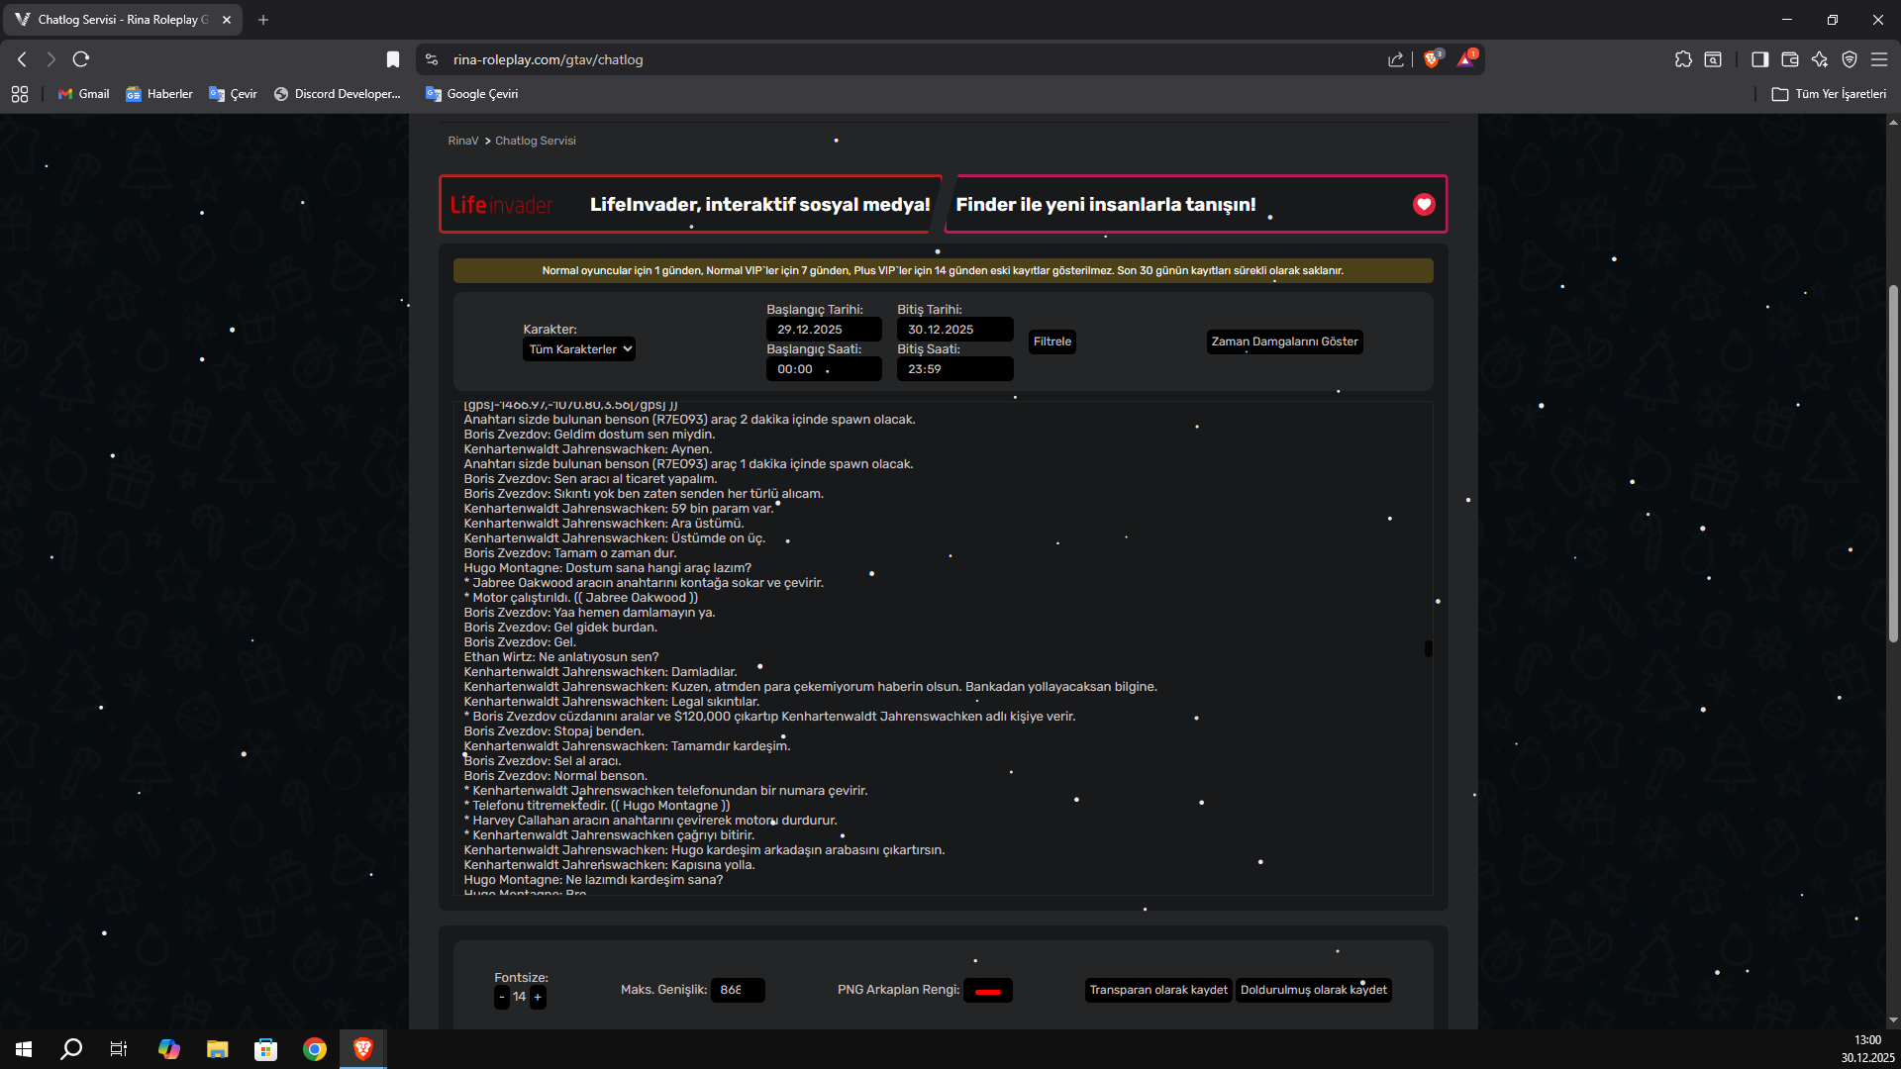This screenshot has height=1069, width=1901.
Task: Click line "Hugo Montagne: Dostum sana hangi araç lazım?"
Action: (607, 568)
